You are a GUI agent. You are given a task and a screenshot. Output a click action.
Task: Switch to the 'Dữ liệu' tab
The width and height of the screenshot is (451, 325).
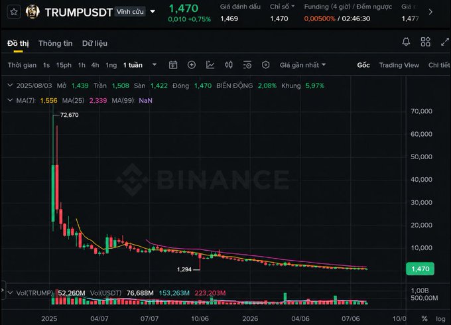click(x=95, y=43)
